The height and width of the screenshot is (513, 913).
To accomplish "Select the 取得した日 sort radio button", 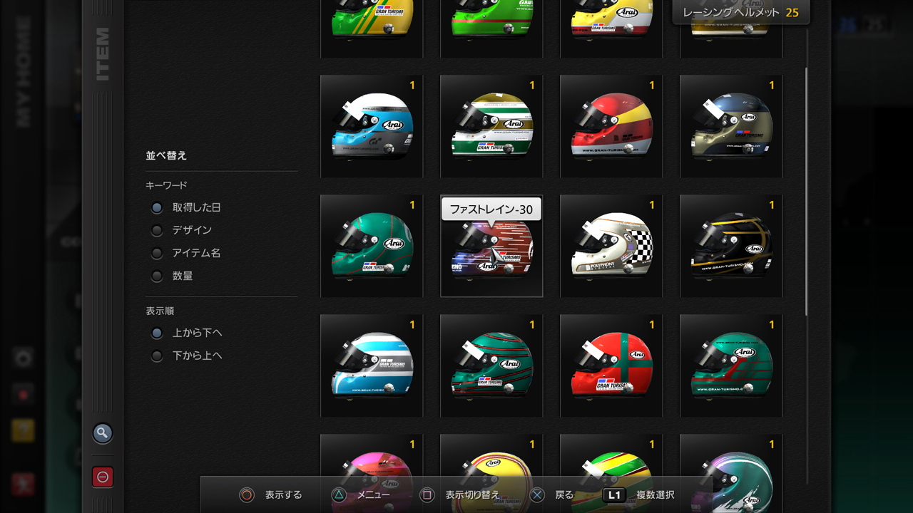I will (157, 208).
